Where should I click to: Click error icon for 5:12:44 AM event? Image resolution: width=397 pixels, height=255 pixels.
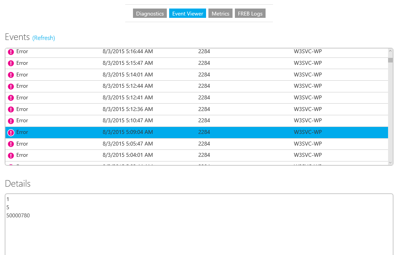(x=11, y=86)
